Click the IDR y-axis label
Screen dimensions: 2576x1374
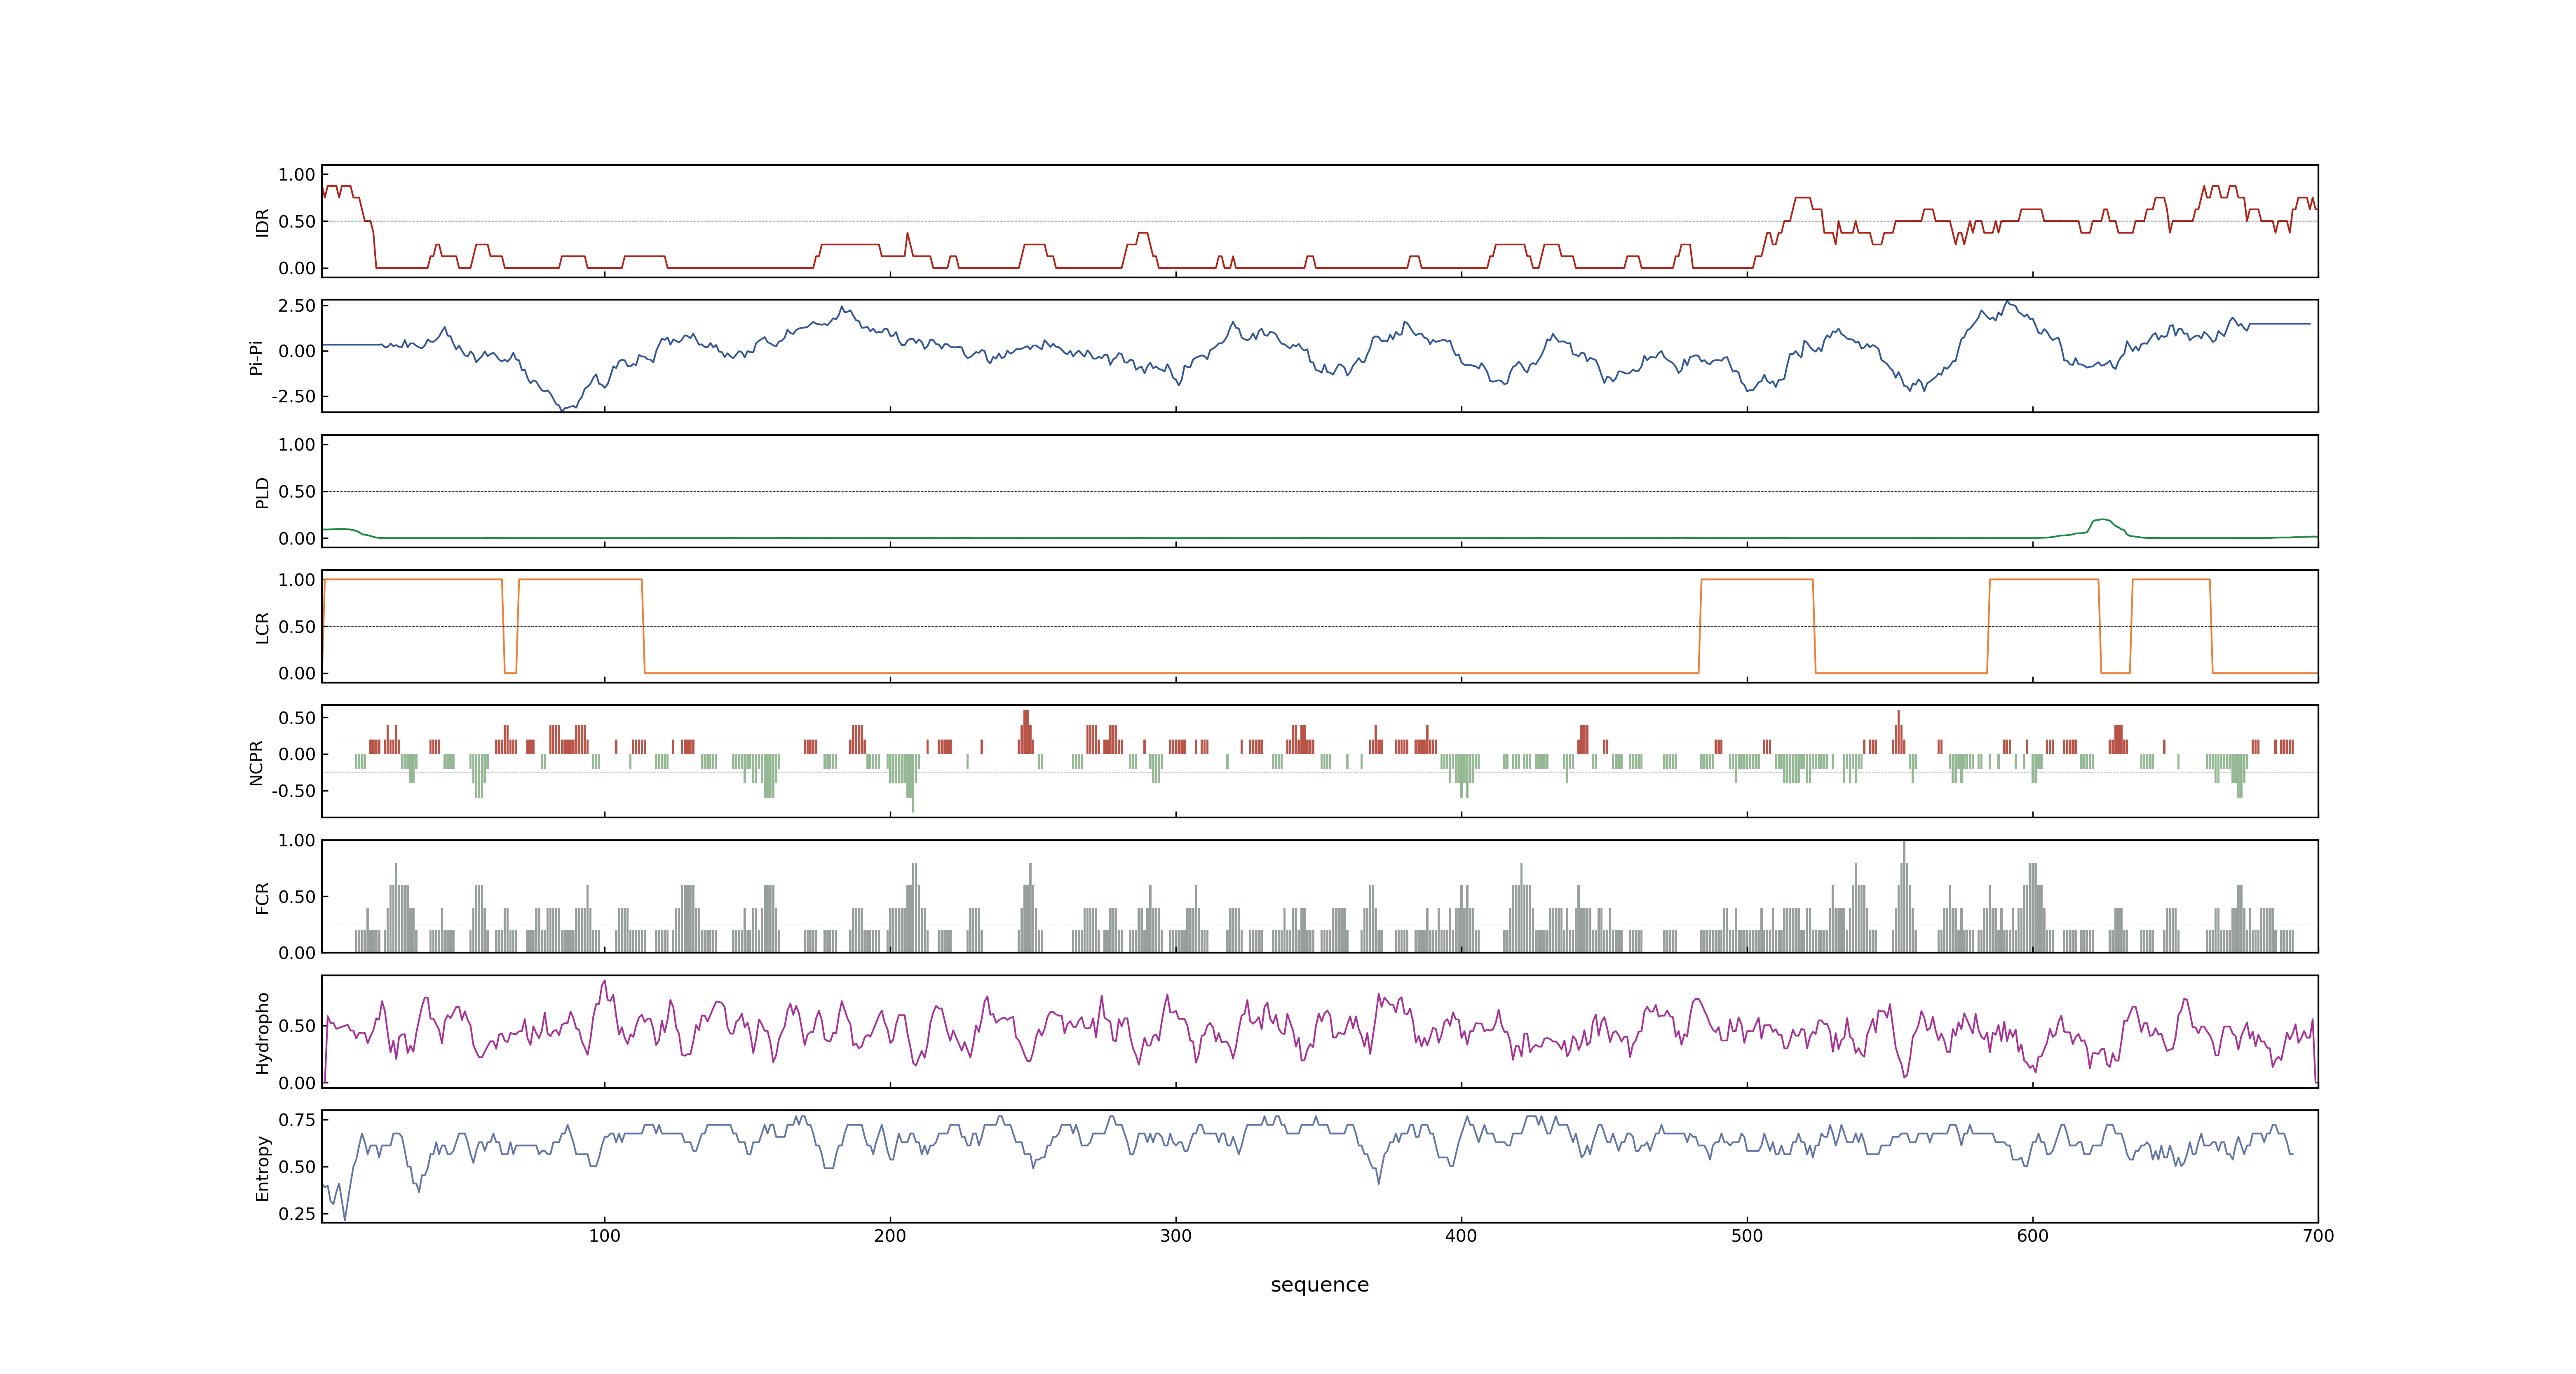[263, 222]
